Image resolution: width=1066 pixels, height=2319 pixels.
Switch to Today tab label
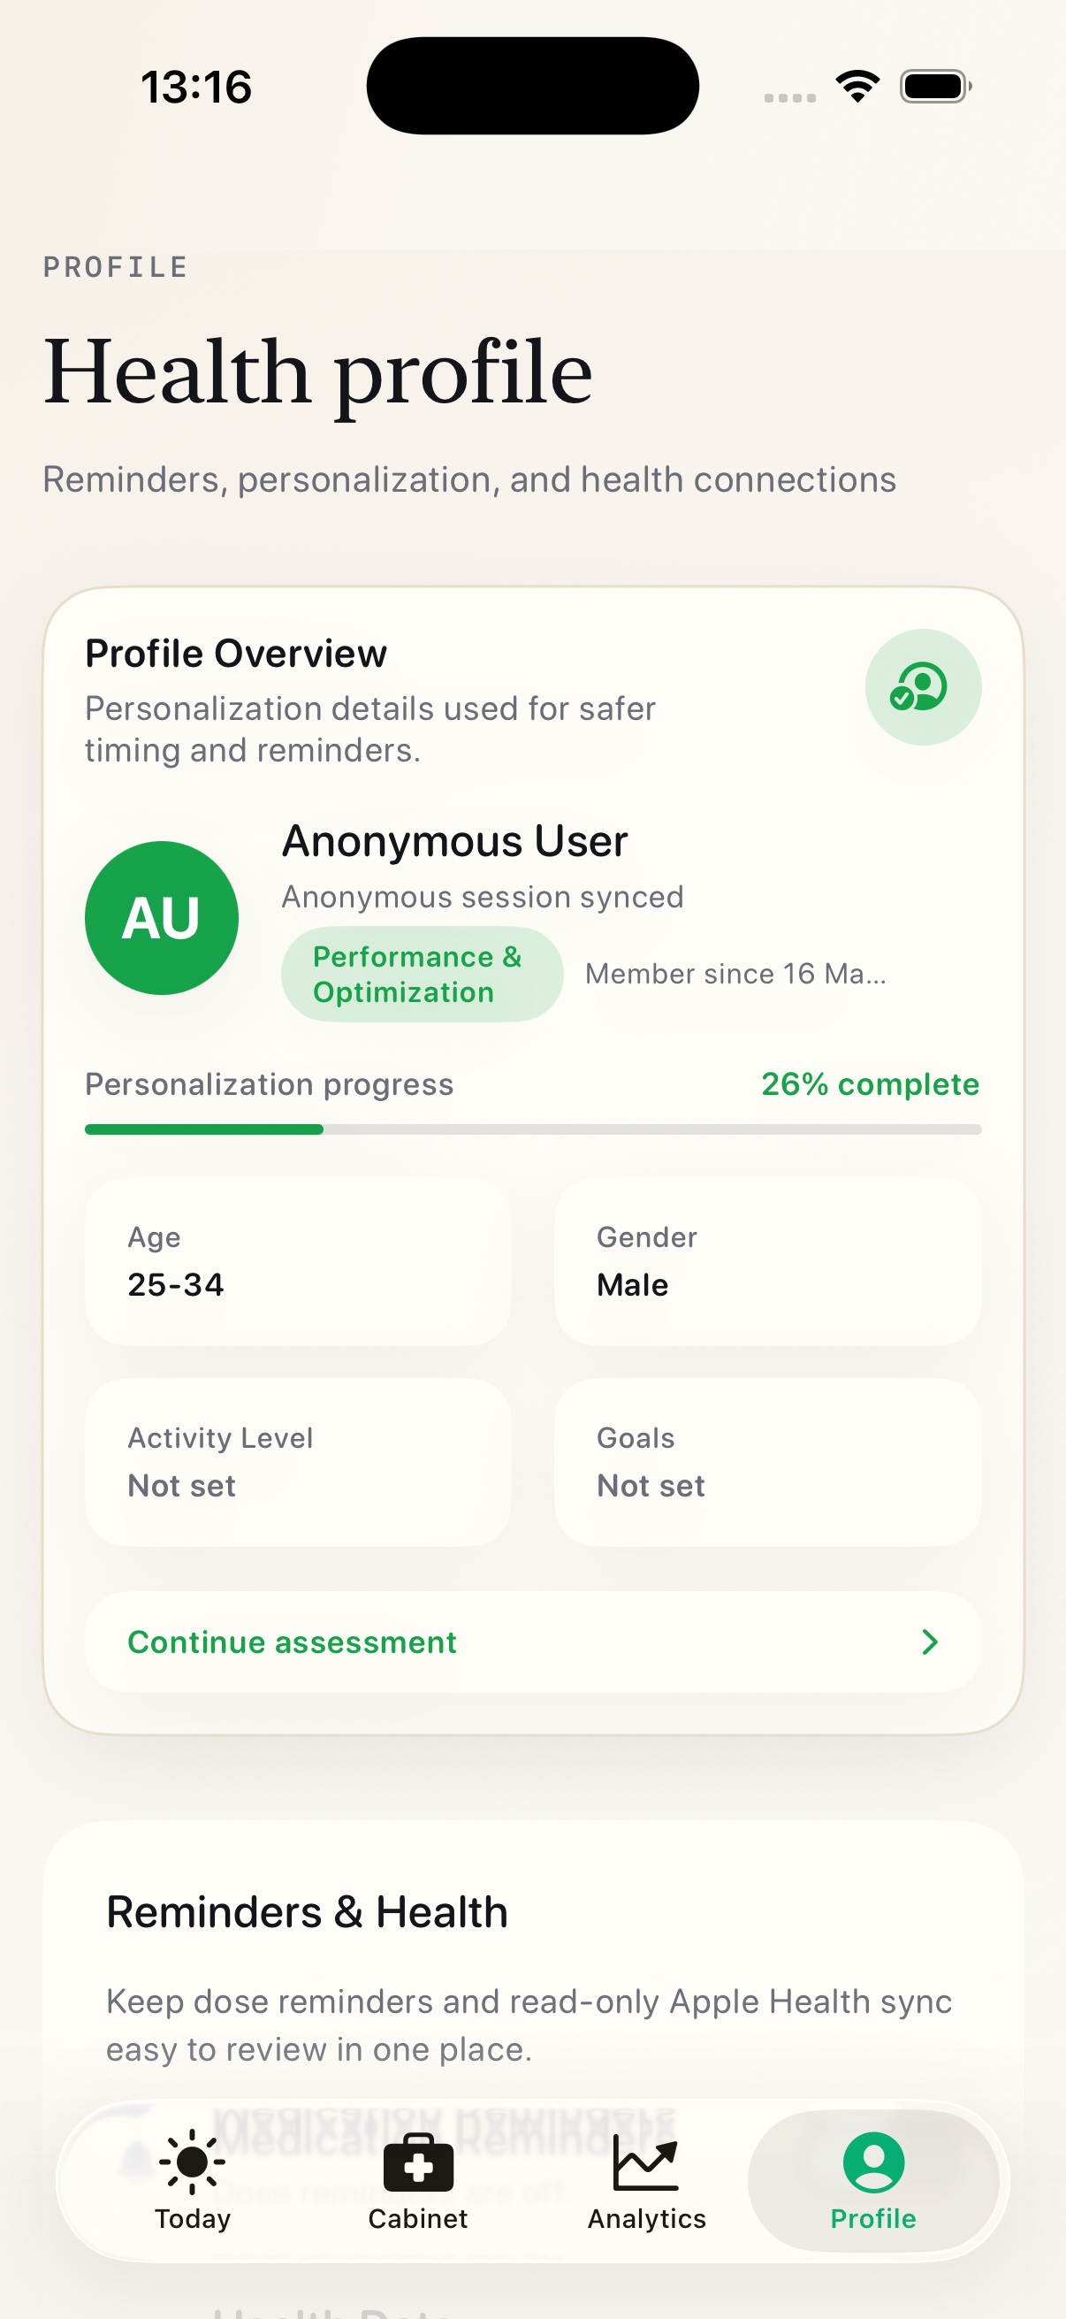(193, 2219)
